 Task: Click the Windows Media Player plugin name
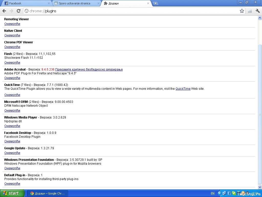point(20,117)
